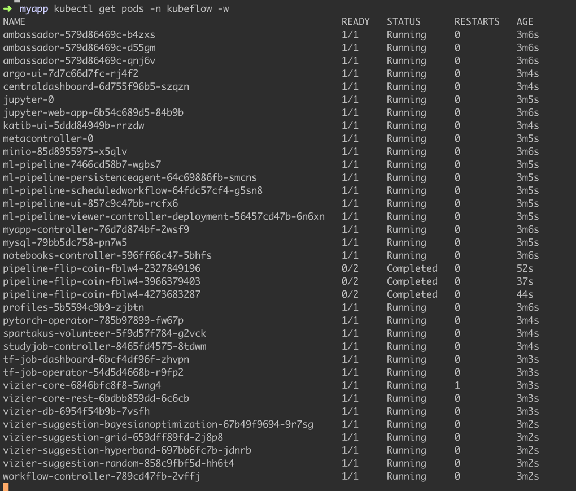
Task: Click the 0/2 ready value for pipeline-flip-coin-fblw4-4273683287
Action: (350, 295)
